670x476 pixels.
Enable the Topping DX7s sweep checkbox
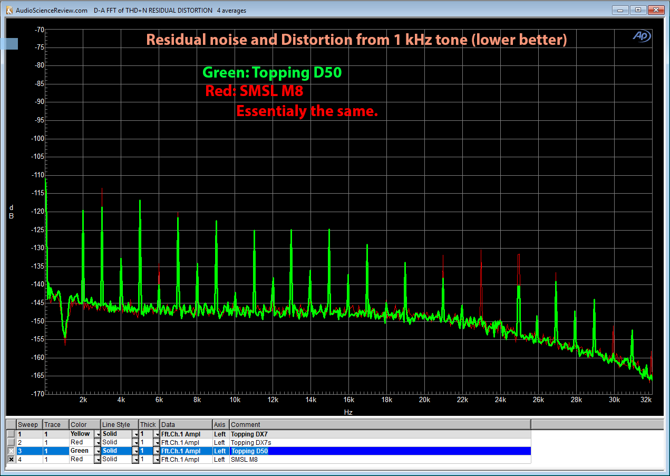[x=11, y=442]
